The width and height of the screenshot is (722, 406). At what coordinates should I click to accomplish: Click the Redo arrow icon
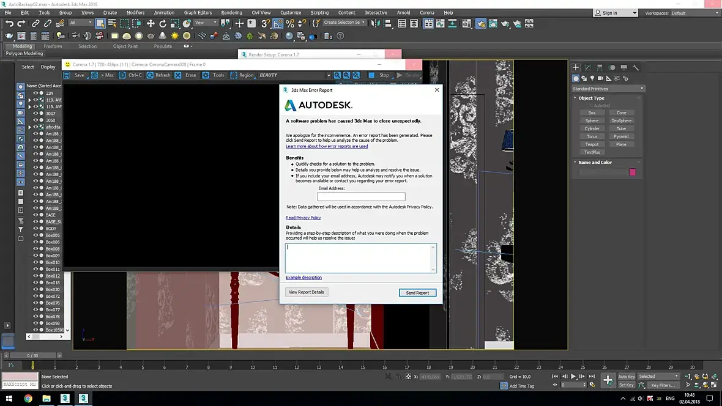[x=21, y=23]
